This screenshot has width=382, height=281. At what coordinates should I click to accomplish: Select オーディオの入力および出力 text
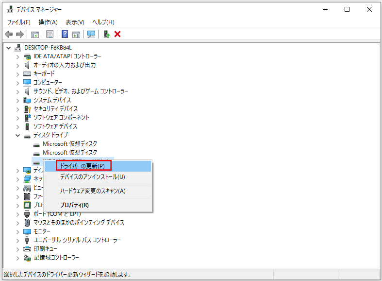[x=65, y=65]
